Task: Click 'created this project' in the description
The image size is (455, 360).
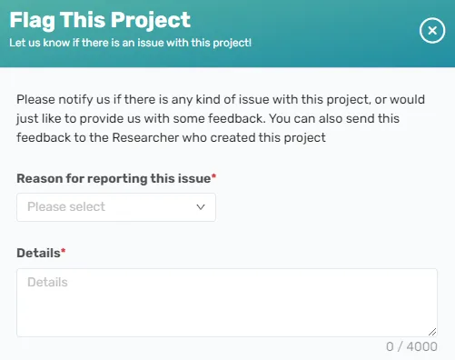Action: 268,137
